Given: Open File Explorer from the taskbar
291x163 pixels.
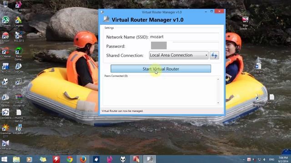Looking at the screenshot, I should 16,159.
